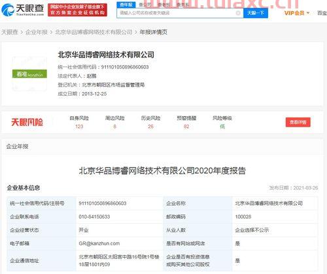Click the Tianyancha logo
The height and width of the screenshot is (274, 327).
(x=23, y=10)
